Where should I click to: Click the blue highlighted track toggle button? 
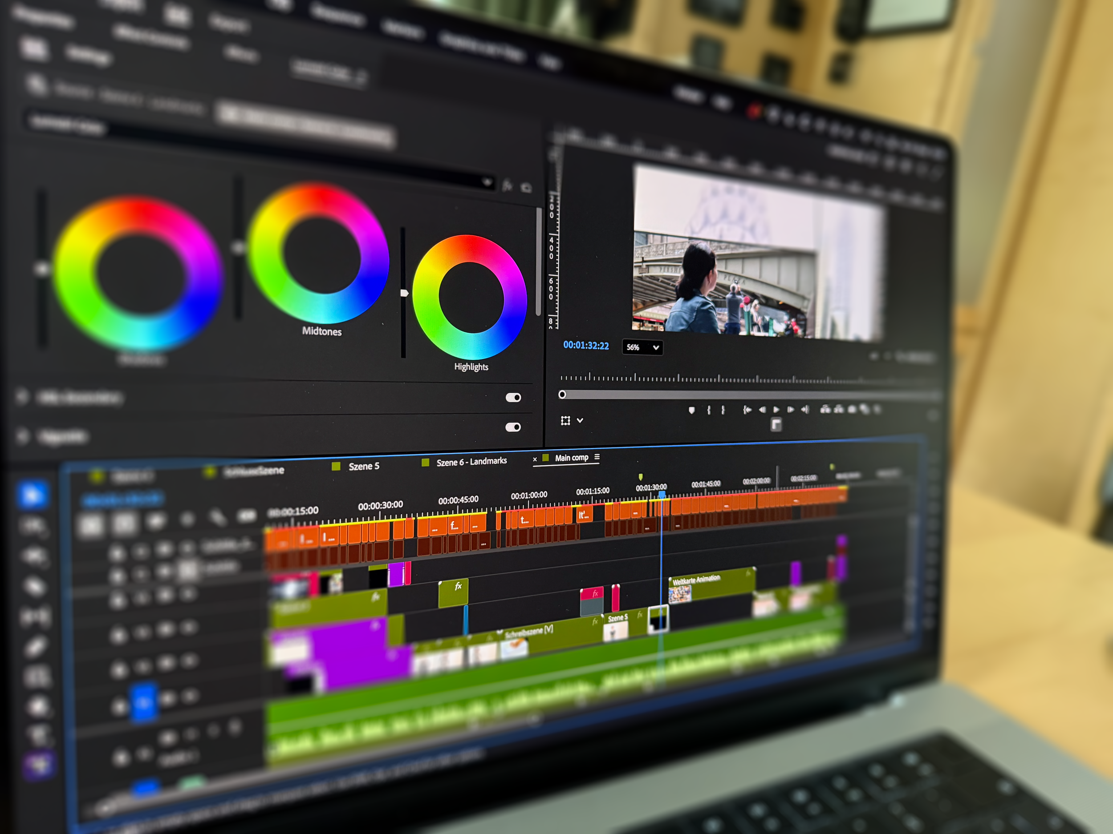[x=143, y=702]
